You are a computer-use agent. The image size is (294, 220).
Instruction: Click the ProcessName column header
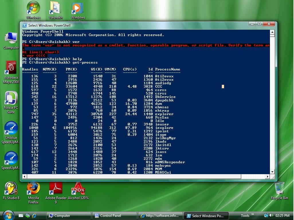point(167,69)
